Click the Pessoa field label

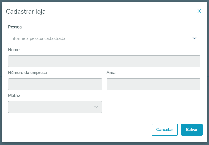click(x=15, y=27)
